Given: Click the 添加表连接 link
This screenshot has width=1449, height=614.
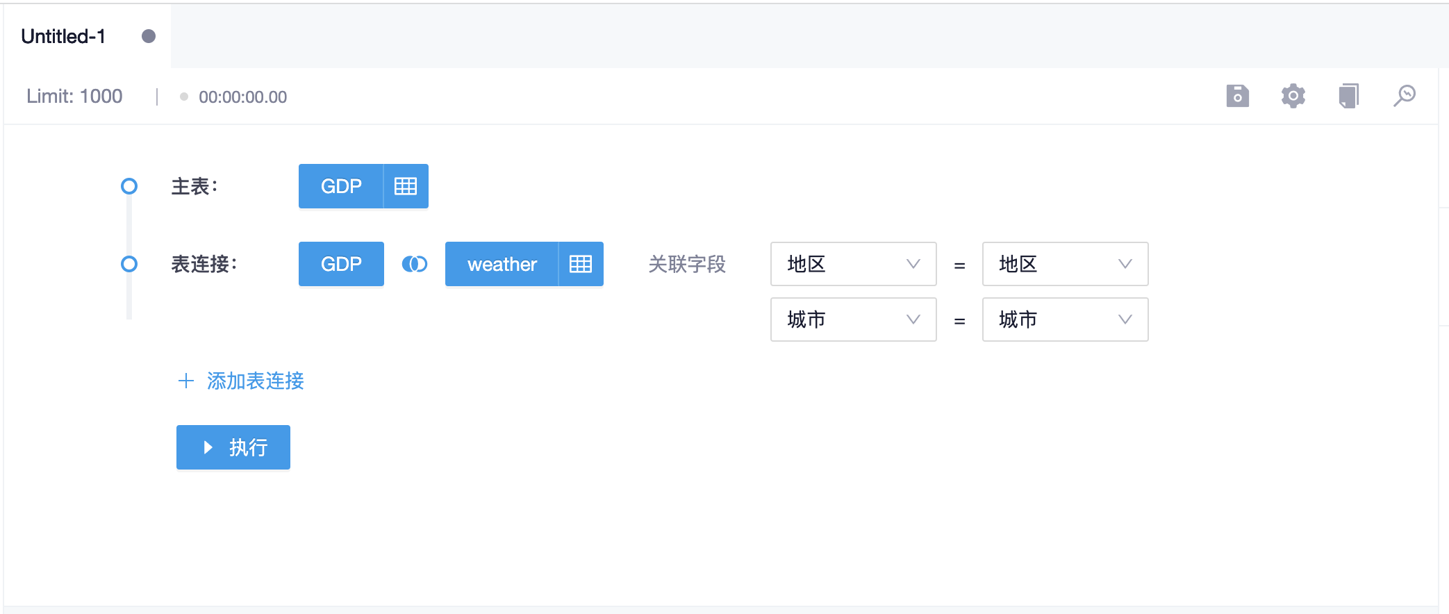Looking at the screenshot, I should tap(255, 381).
